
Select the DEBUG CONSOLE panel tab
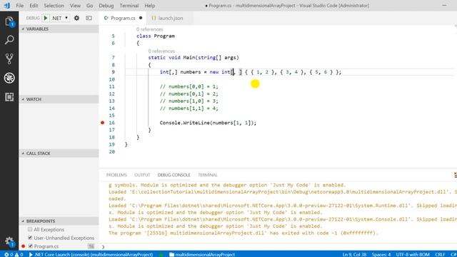tap(174, 175)
